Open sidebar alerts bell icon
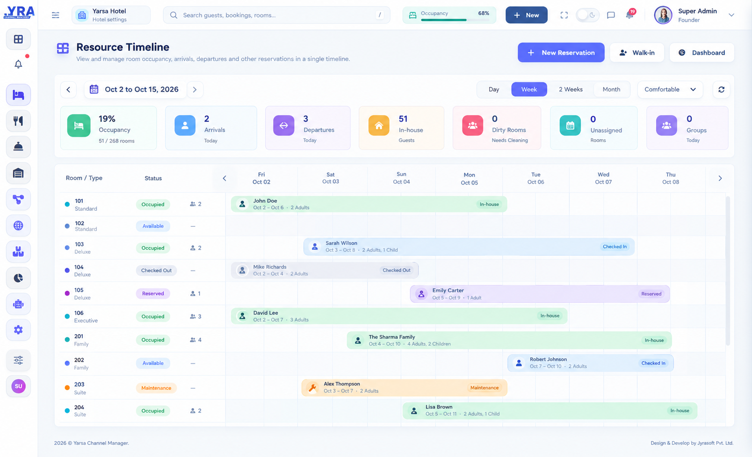 [18, 64]
